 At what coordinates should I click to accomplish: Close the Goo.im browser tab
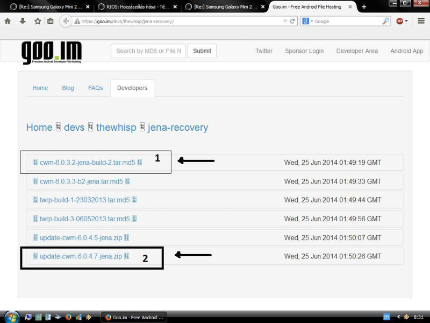coord(350,6)
